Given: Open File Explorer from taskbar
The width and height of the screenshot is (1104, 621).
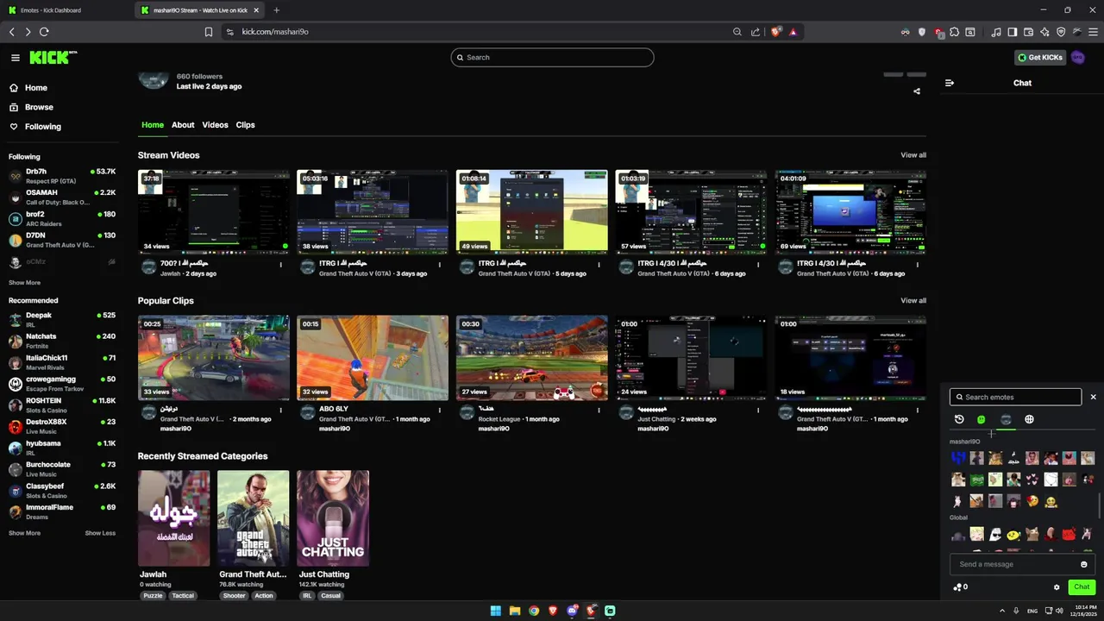Looking at the screenshot, I should 515,611.
